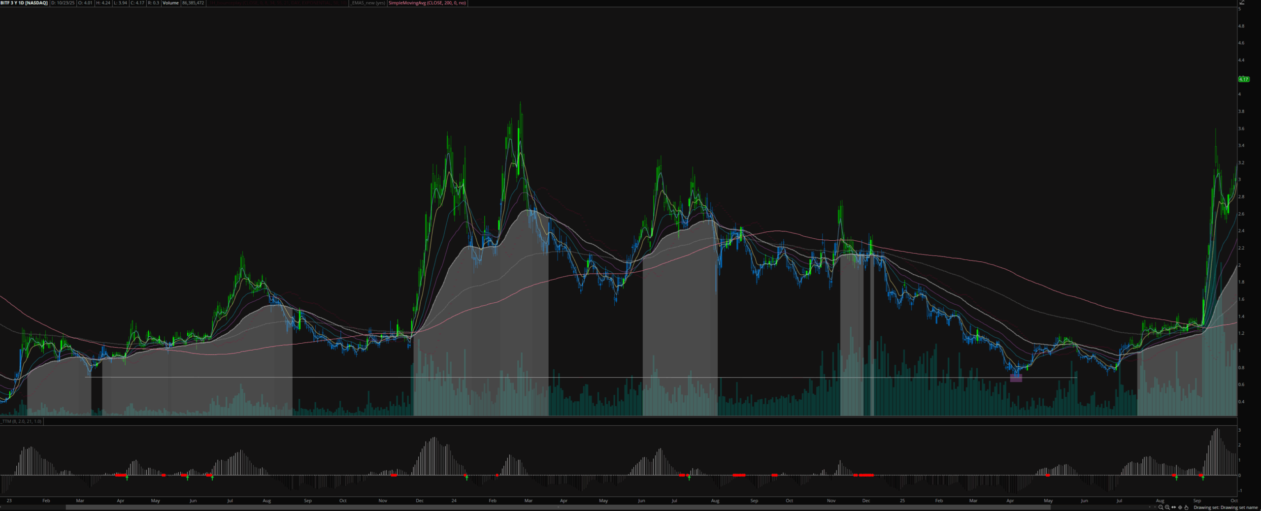Click the _EMAS_new study label
Image resolution: width=1261 pixels, height=511 pixels.
click(x=368, y=3)
